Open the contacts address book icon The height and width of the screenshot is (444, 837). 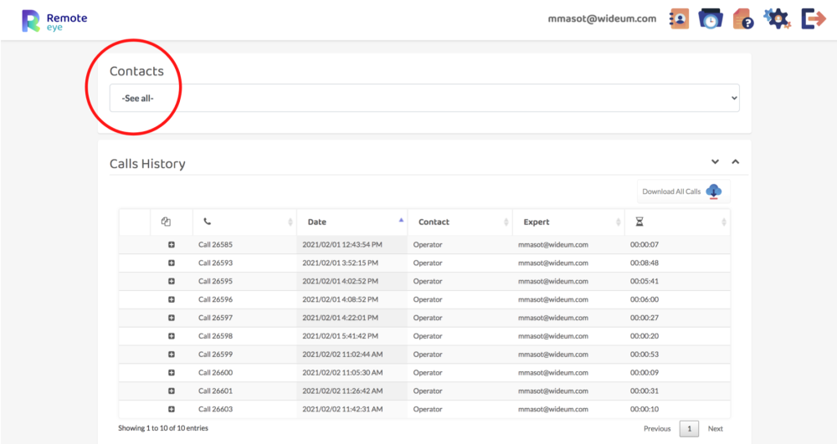tap(679, 18)
